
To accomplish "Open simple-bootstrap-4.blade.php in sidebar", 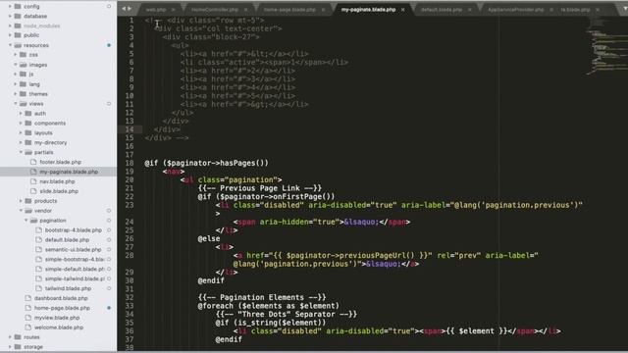I will tap(75, 259).
